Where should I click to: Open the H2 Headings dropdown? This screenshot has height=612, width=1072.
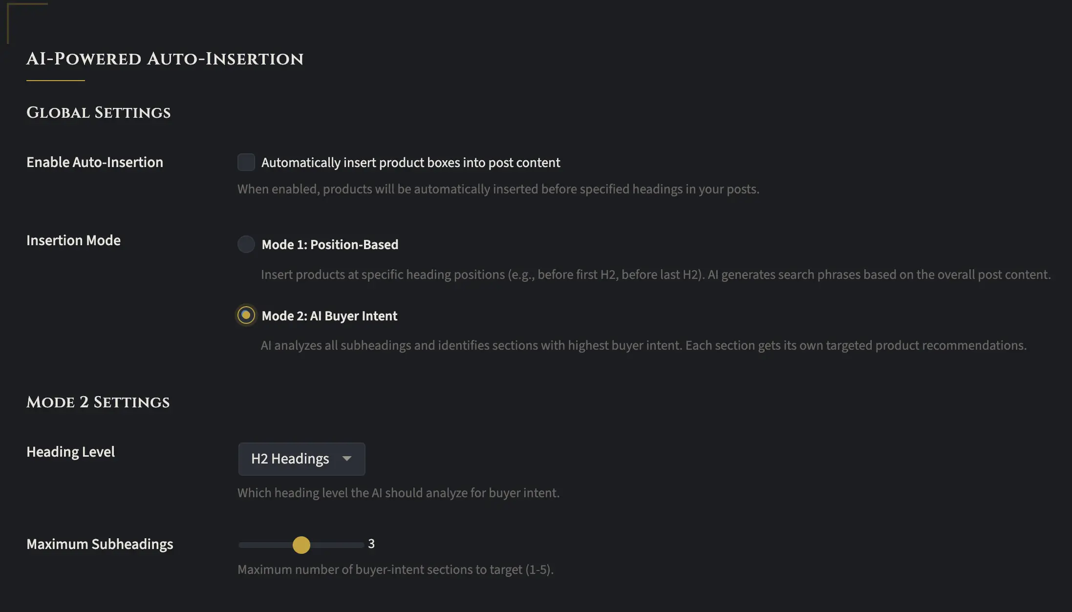coord(301,459)
